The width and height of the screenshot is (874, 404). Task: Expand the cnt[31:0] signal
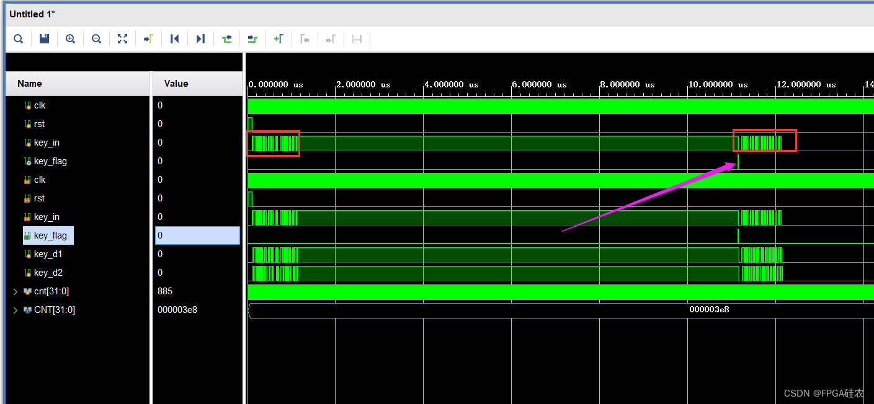15,291
